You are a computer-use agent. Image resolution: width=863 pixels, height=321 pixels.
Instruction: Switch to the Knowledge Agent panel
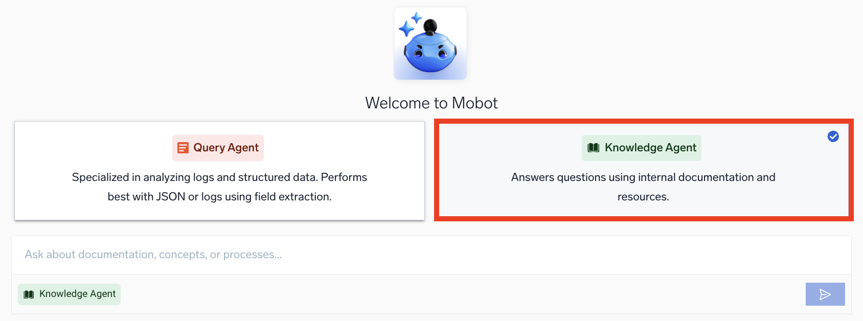point(643,170)
